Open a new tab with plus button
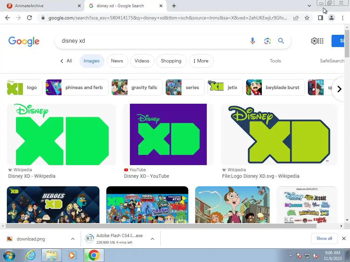Viewport: 350px width, 262px height. click(x=174, y=6)
